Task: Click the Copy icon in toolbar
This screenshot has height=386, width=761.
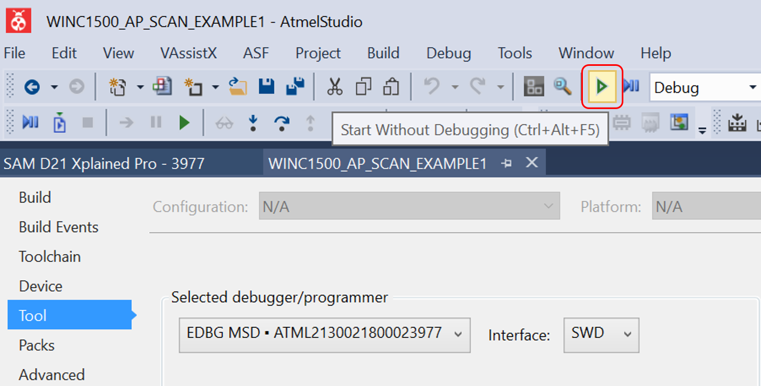Action: [x=363, y=86]
